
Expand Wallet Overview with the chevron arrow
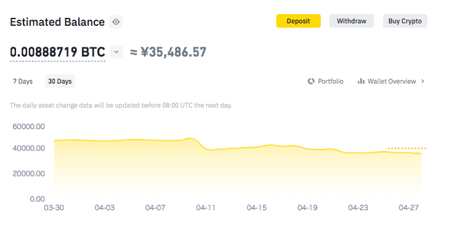point(423,81)
